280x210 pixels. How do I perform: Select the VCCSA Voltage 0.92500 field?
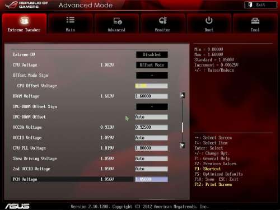pyautogui.click(x=151, y=127)
